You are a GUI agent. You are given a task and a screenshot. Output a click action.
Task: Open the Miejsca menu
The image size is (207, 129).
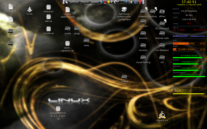coord(84,2)
